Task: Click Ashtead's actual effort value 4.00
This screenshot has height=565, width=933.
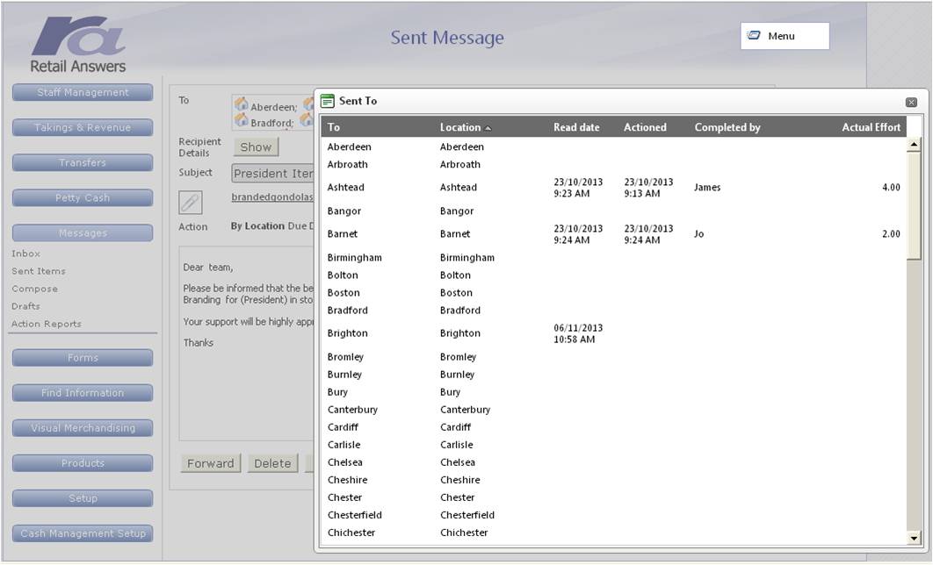Action: pos(891,187)
